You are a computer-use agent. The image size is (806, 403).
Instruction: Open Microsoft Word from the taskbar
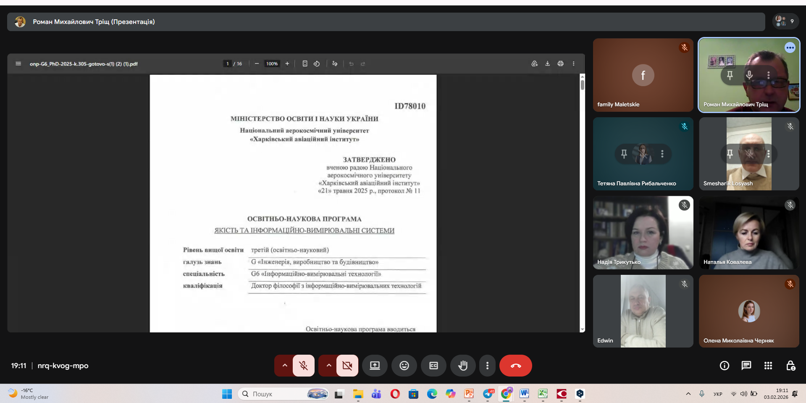click(x=524, y=394)
